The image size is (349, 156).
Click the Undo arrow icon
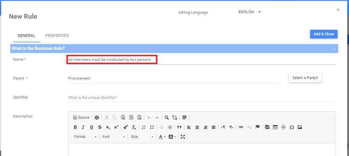[x=149, y=118]
